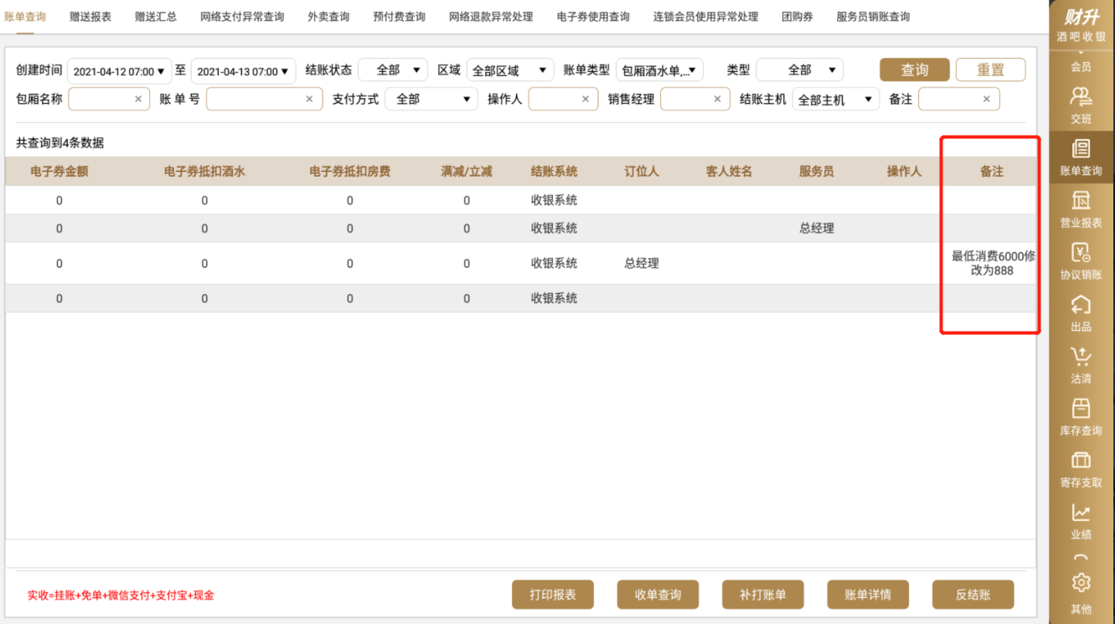This screenshot has height=624, width=1115.
Task: Clear the 销售经理 field with its X
Action: pos(717,99)
